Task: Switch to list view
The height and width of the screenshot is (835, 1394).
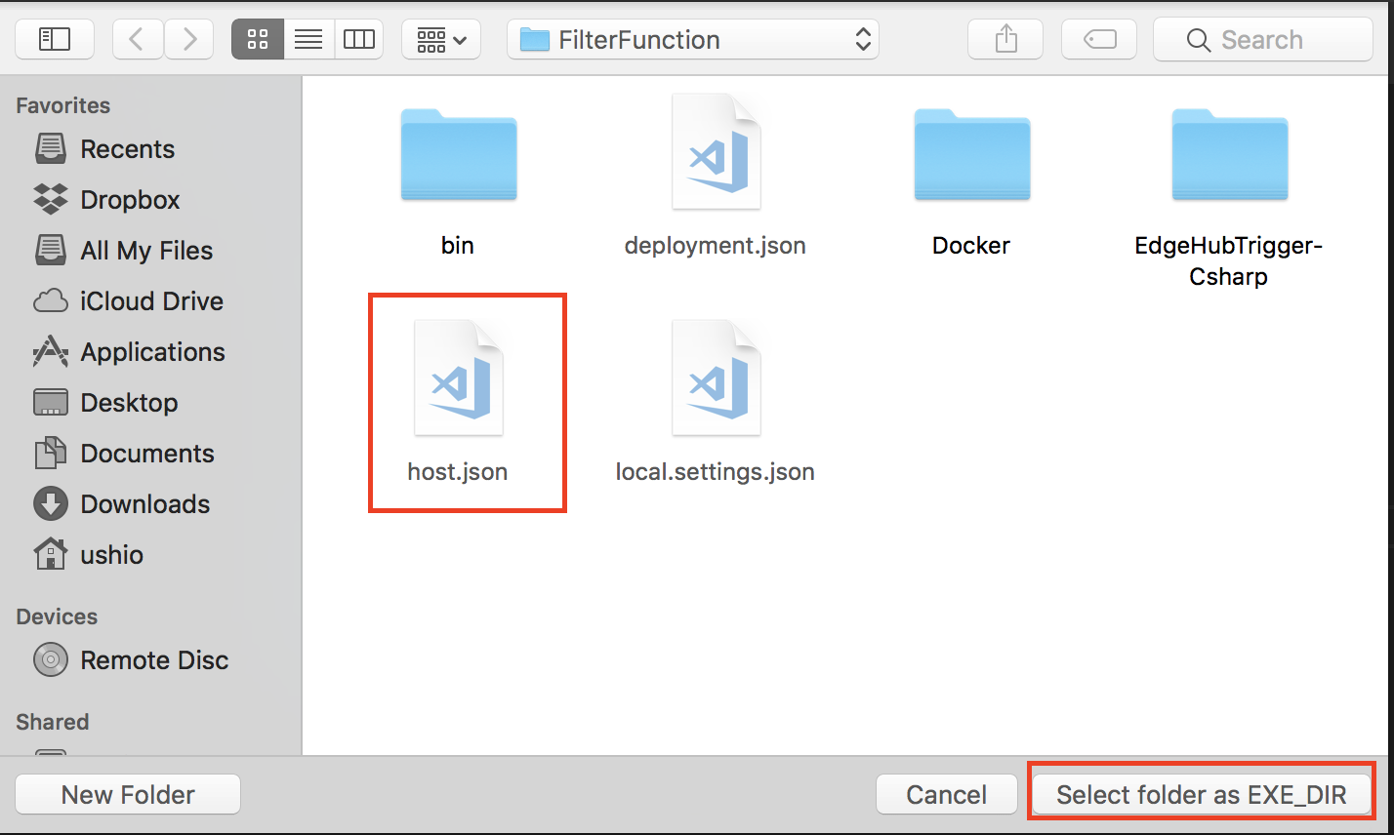Action: (308, 40)
